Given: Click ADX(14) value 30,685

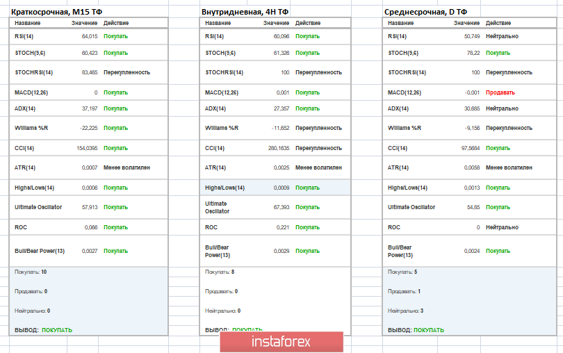Looking at the screenshot, I should point(472,108).
